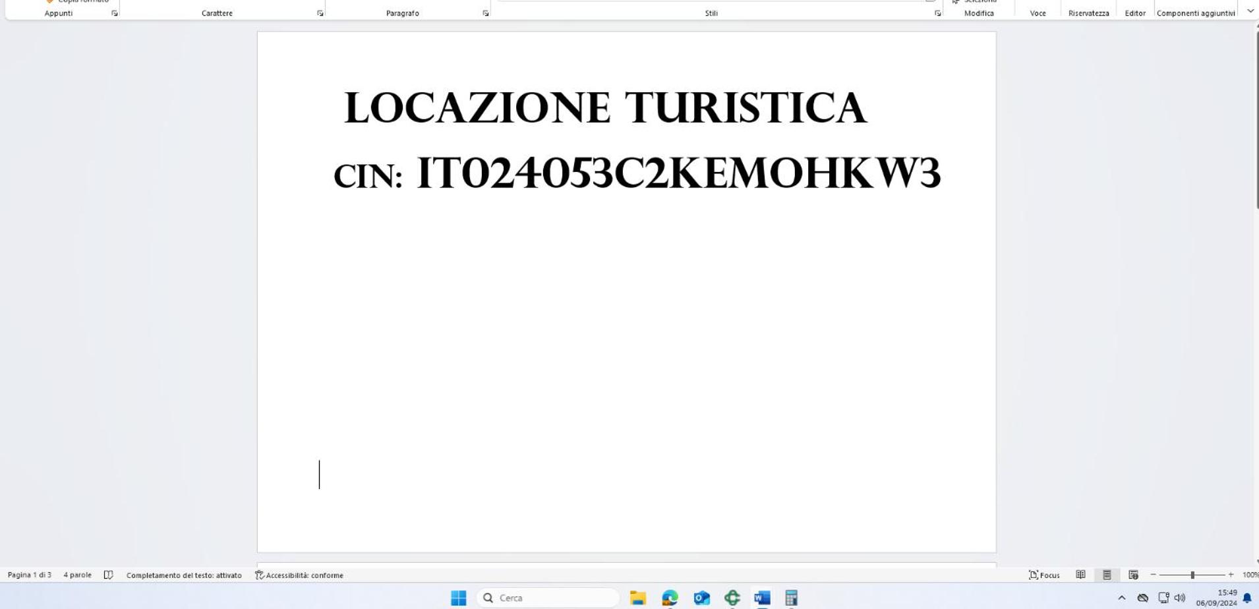Screen dimensions: 1259x609
Task: Open Outlook from the taskbar
Action: coord(701,598)
